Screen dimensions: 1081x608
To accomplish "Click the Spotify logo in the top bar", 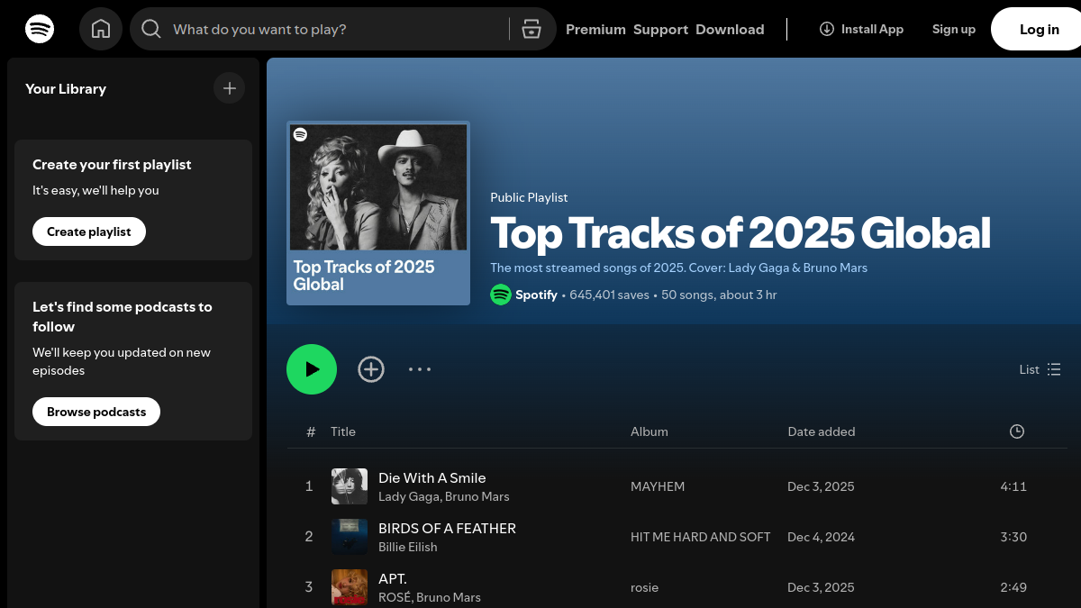I will pyautogui.click(x=40, y=29).
